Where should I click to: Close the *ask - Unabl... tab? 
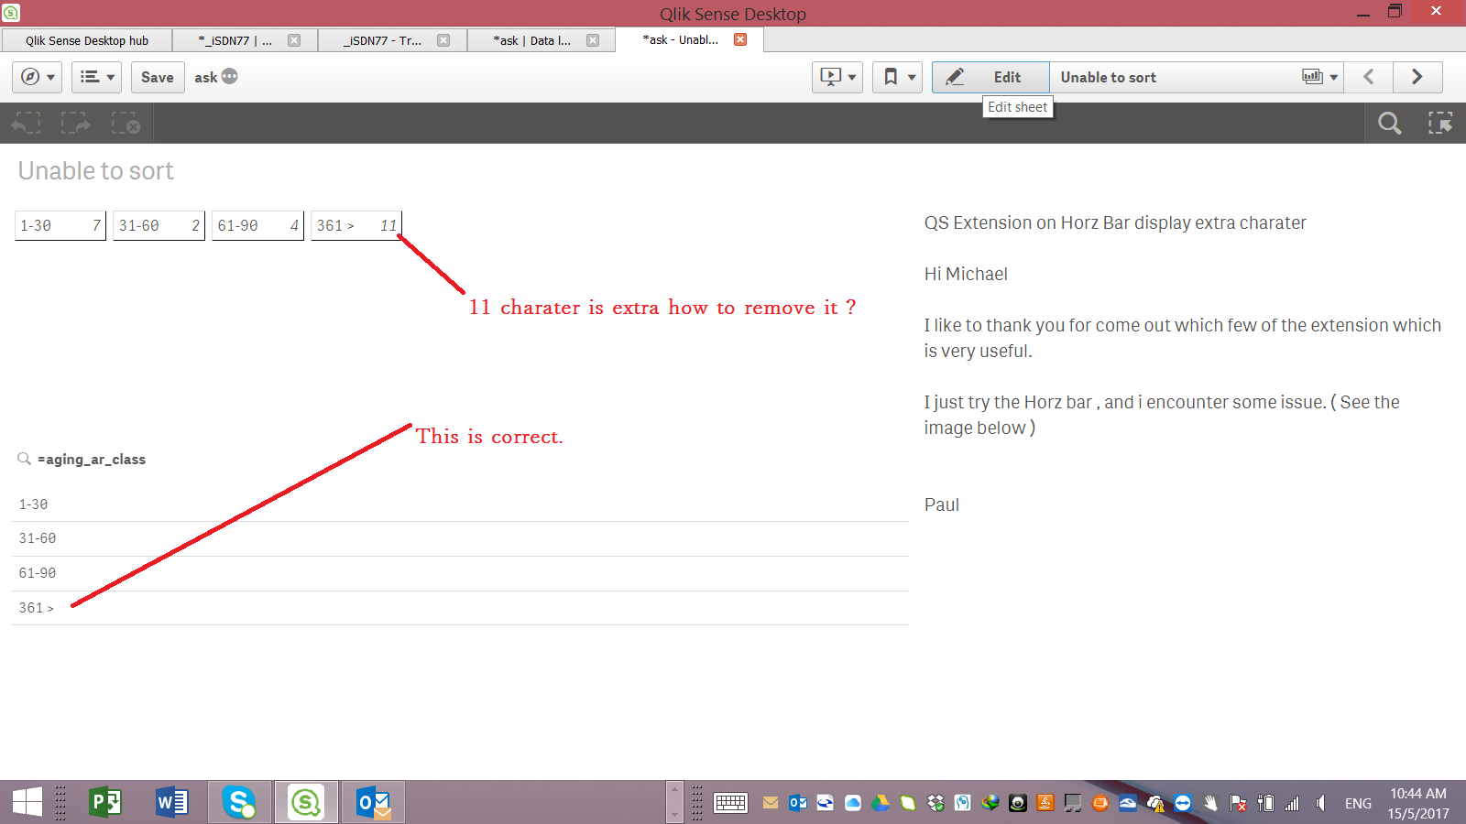tap(740, 39)
